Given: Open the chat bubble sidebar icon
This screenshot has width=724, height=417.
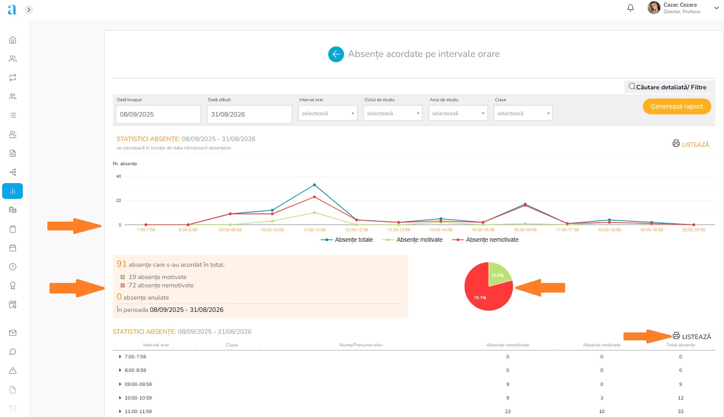Looking at the screenshot, I should click(x=13, y=352).
